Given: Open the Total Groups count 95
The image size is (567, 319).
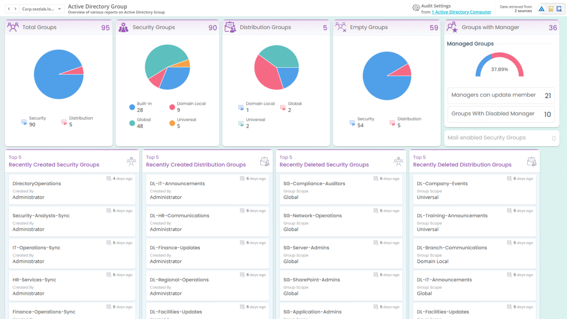Looking at the screenshot, I should click(105, 28).
